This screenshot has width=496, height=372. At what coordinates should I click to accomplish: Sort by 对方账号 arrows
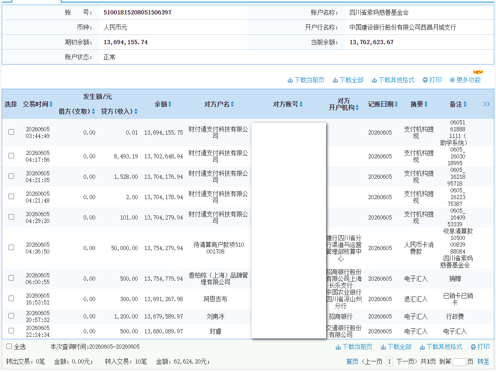pos(301,104)
